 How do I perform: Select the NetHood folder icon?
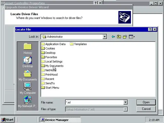[x=43, y=70]
